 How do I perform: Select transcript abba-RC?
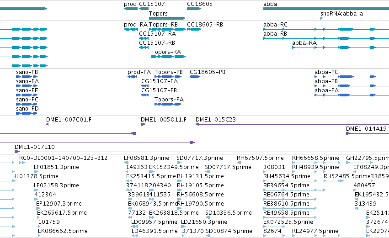click(326, 29)
